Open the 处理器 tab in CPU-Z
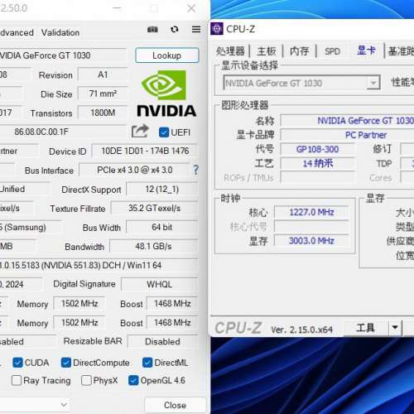This screenshot has height=414, width=414. pyautogui.click(x=230, y=51)
